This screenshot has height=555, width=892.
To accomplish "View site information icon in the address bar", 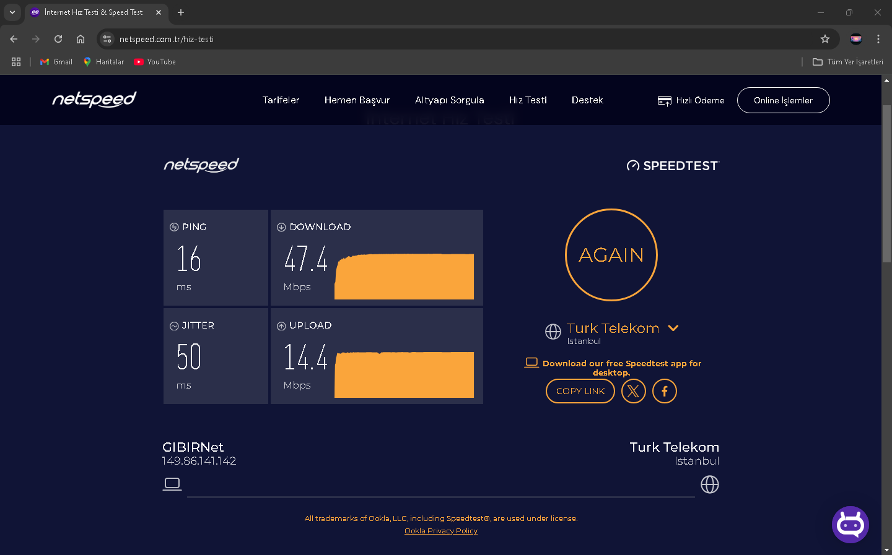I will (107, 39).
